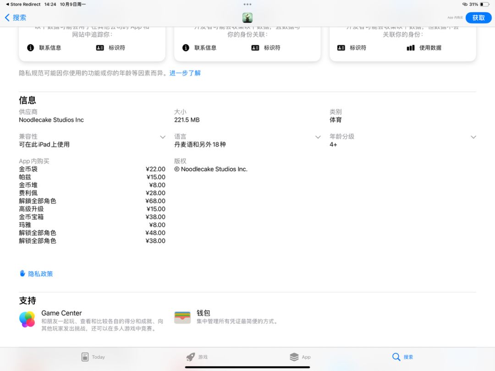Tap the 221.5 MB size value
The height and width of the screenshot is (371, 495).
pyautogui.click(x=187, y=120)
